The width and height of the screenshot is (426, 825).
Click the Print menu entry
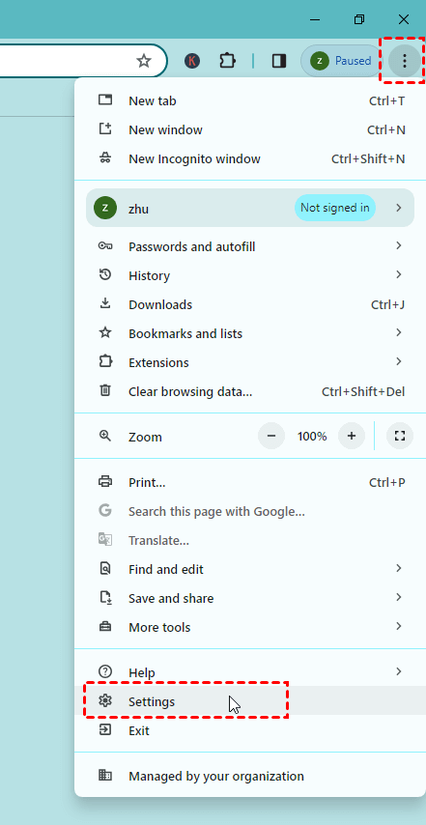tap(250, 481)
